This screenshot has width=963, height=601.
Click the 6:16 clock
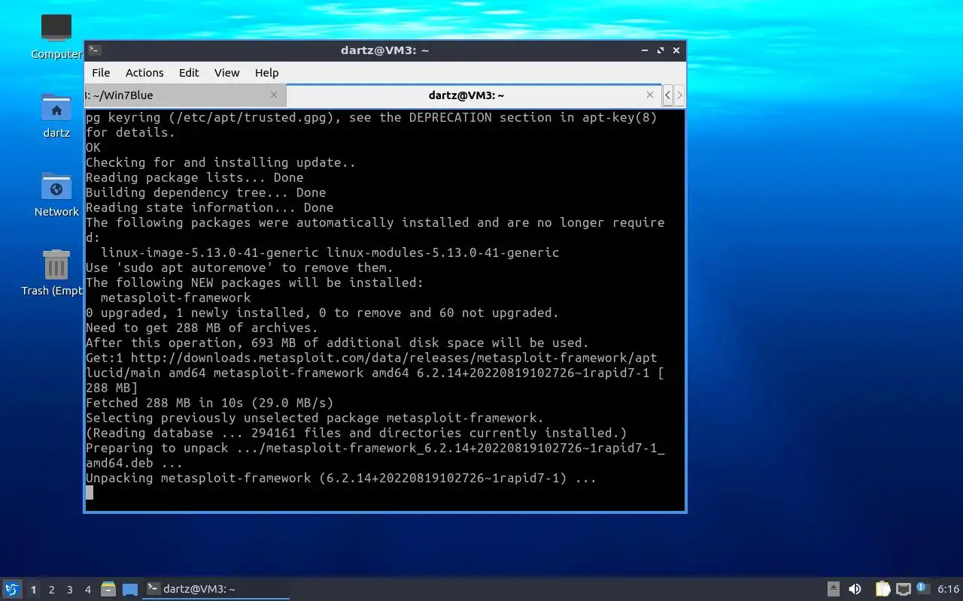(x=949, y=589)
